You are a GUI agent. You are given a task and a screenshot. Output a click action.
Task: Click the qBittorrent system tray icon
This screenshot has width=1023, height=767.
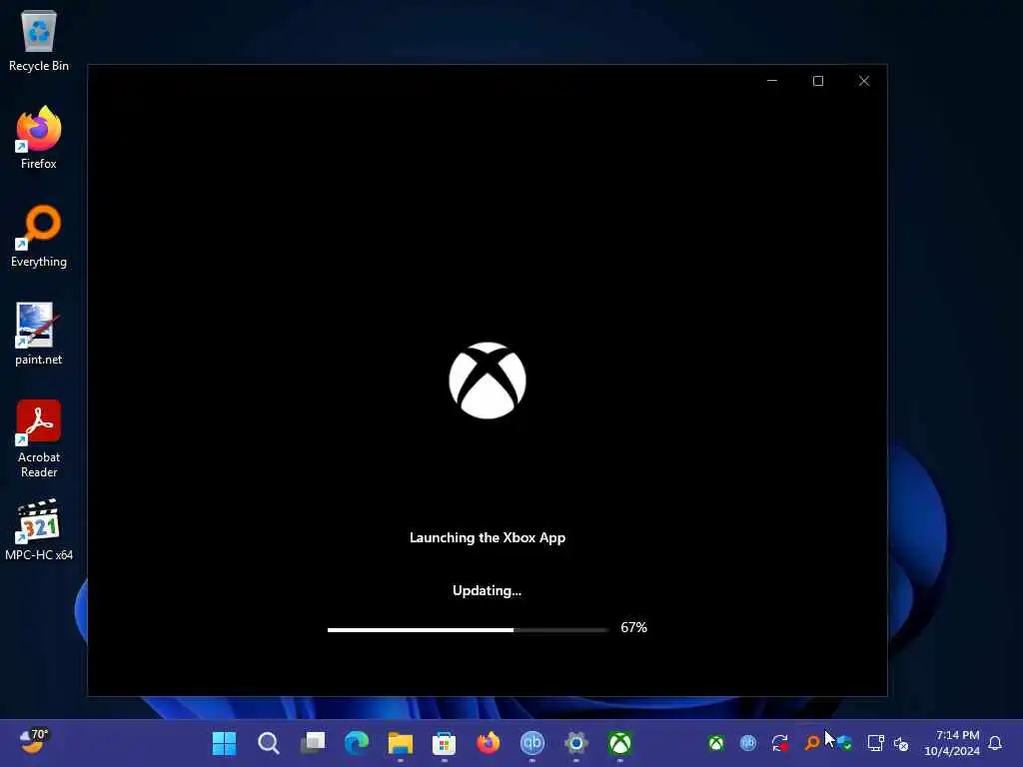(x=748, y=743)
